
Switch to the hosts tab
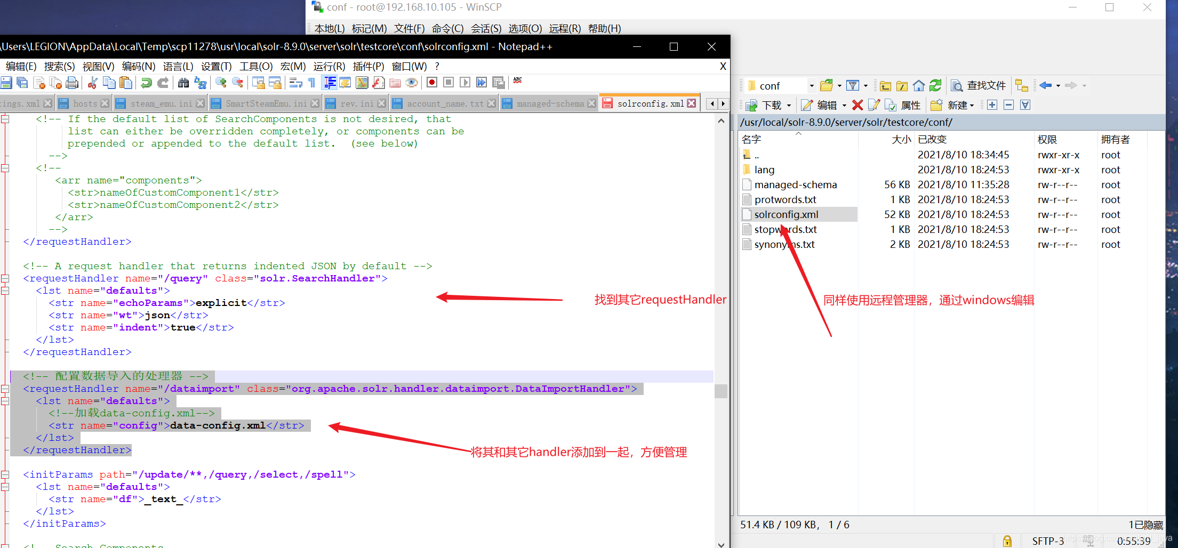(x=84, y=103)
